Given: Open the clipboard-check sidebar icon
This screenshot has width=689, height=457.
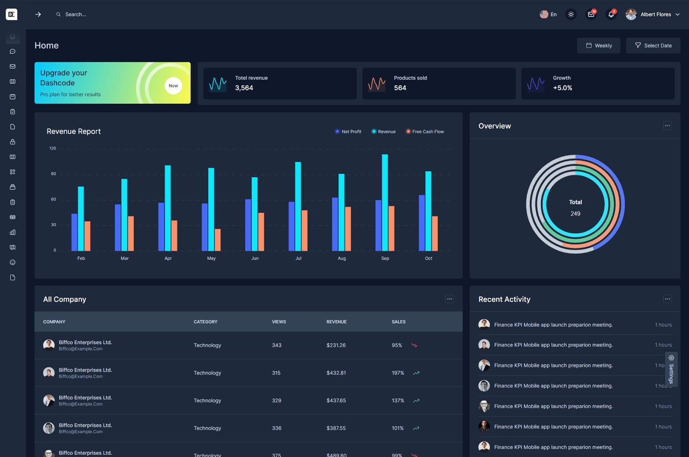Looking at the screenshot, I should 13,112.
